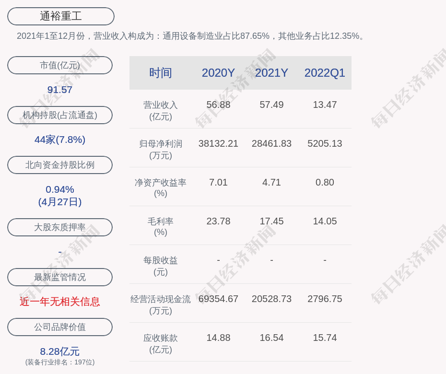Click the 机构持股(占流通盘) label pill
The height and width of the screenshot is (374, 446).
(60, 115)
